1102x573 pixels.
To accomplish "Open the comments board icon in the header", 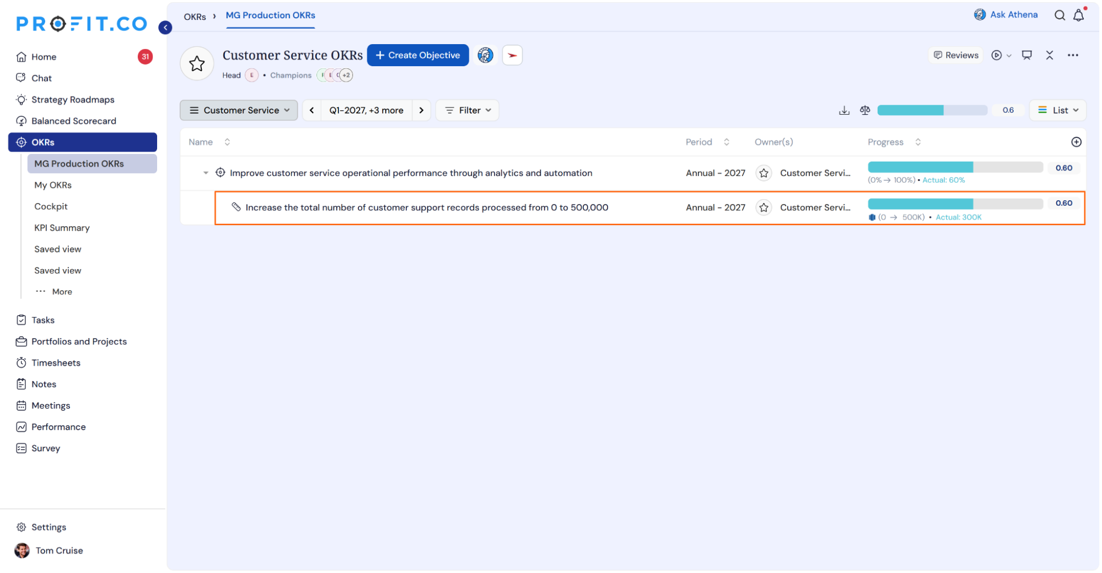I will [x=1026, y=55].
